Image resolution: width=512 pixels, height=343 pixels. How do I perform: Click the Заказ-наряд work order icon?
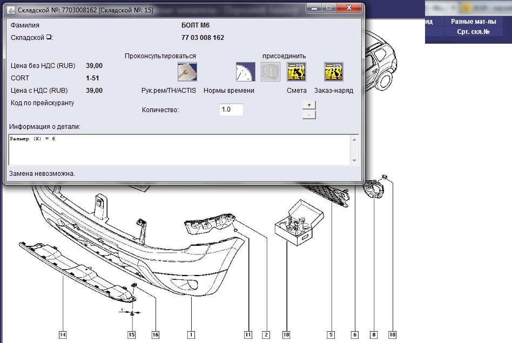(x=334, y=72)
